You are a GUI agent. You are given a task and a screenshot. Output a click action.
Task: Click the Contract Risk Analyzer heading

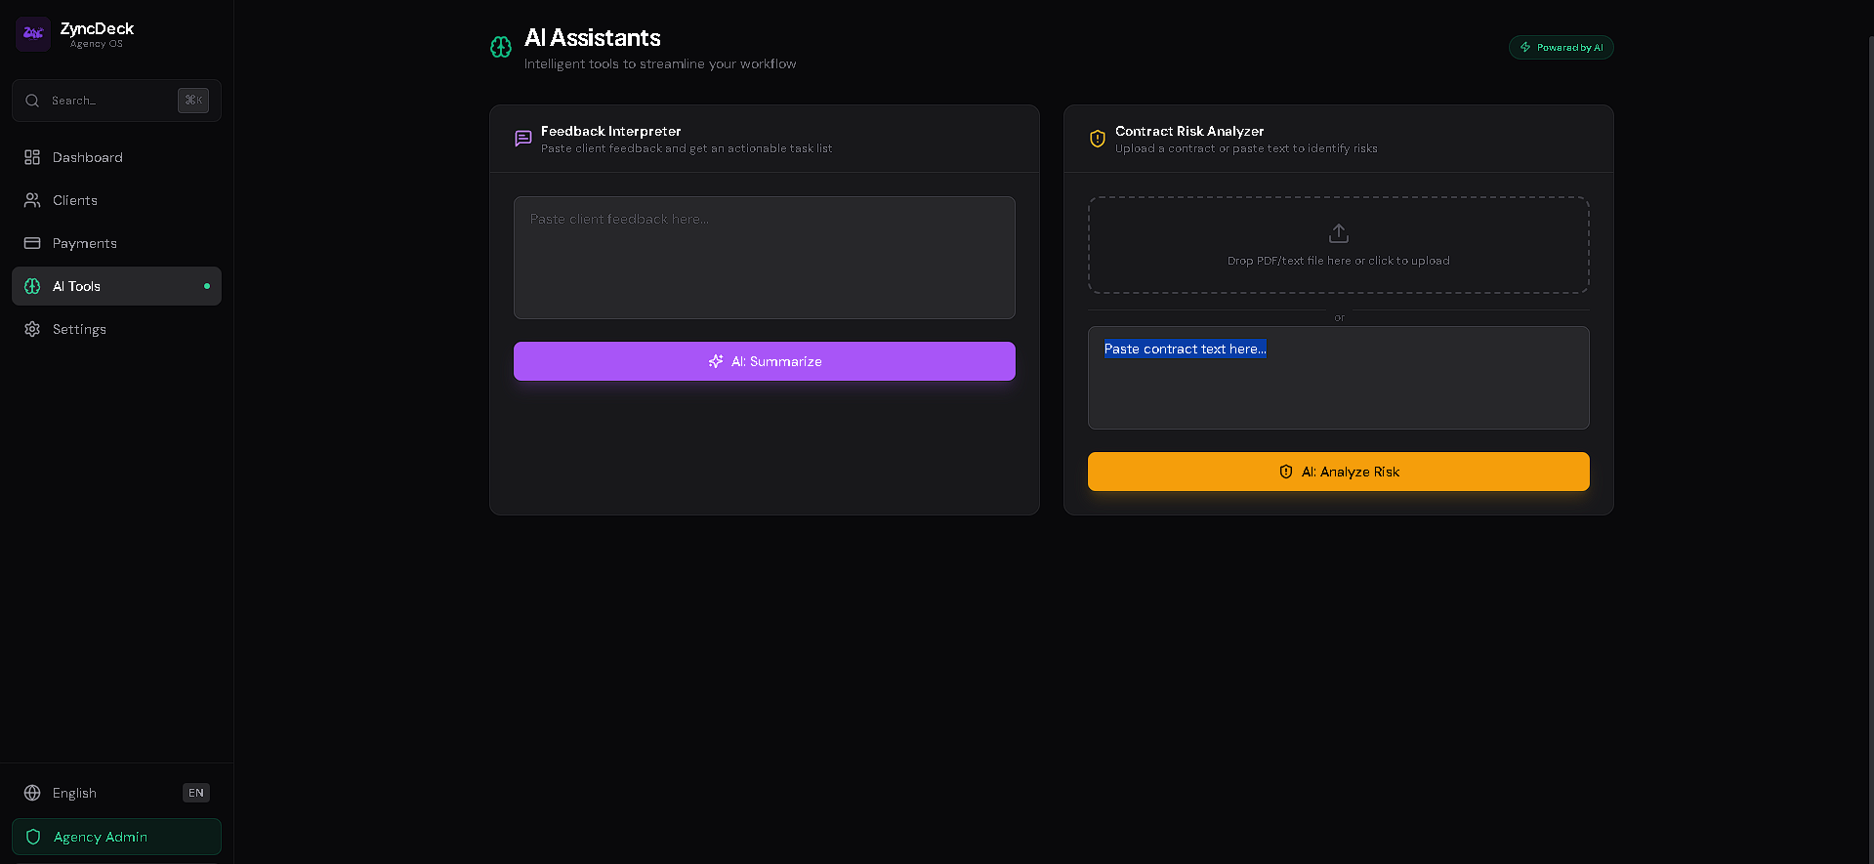click(x=1189, y=131)
